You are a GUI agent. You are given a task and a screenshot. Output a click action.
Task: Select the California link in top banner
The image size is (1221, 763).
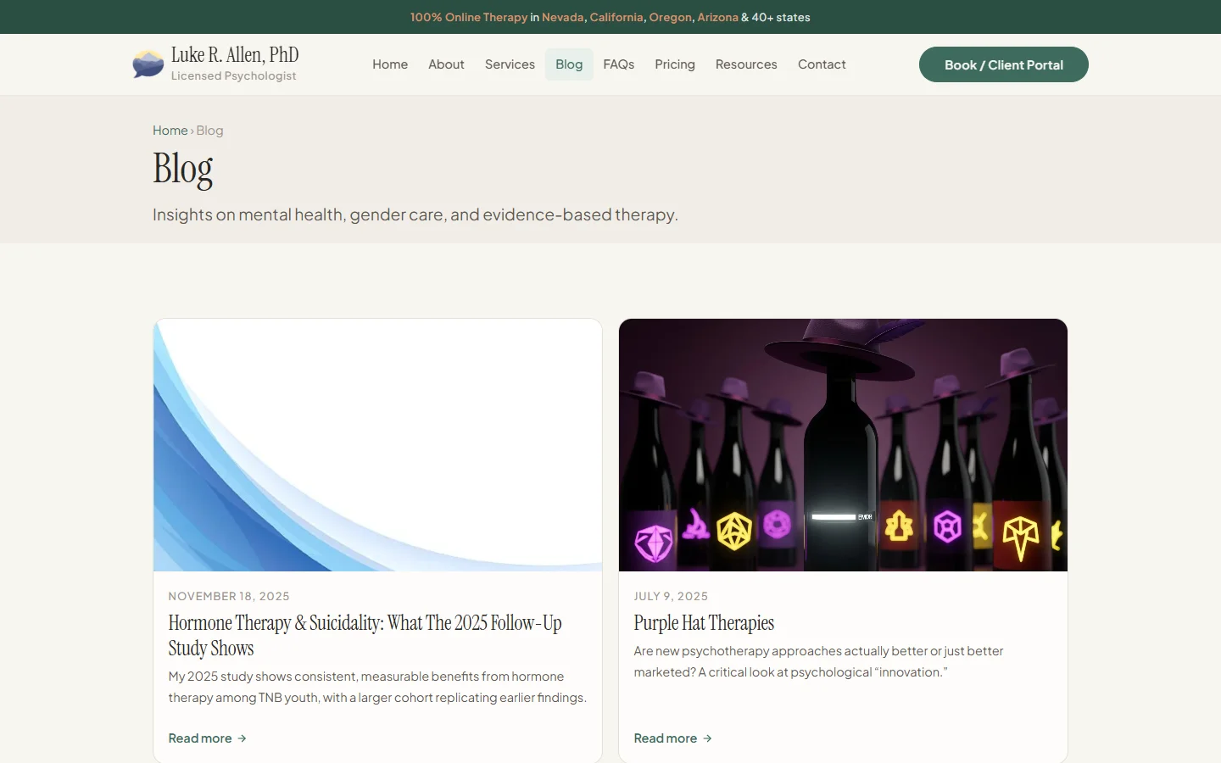coord(616,17)
